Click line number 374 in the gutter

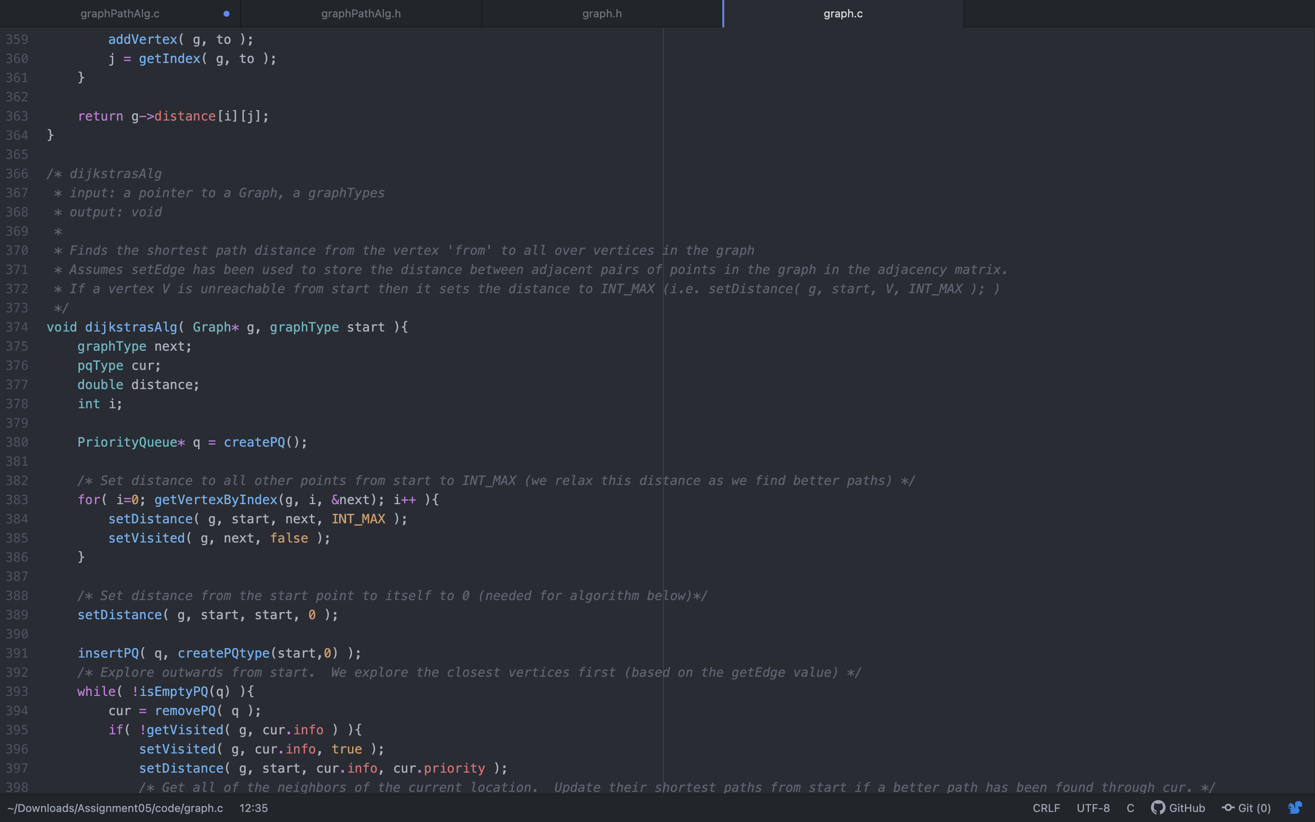point(17,327)
